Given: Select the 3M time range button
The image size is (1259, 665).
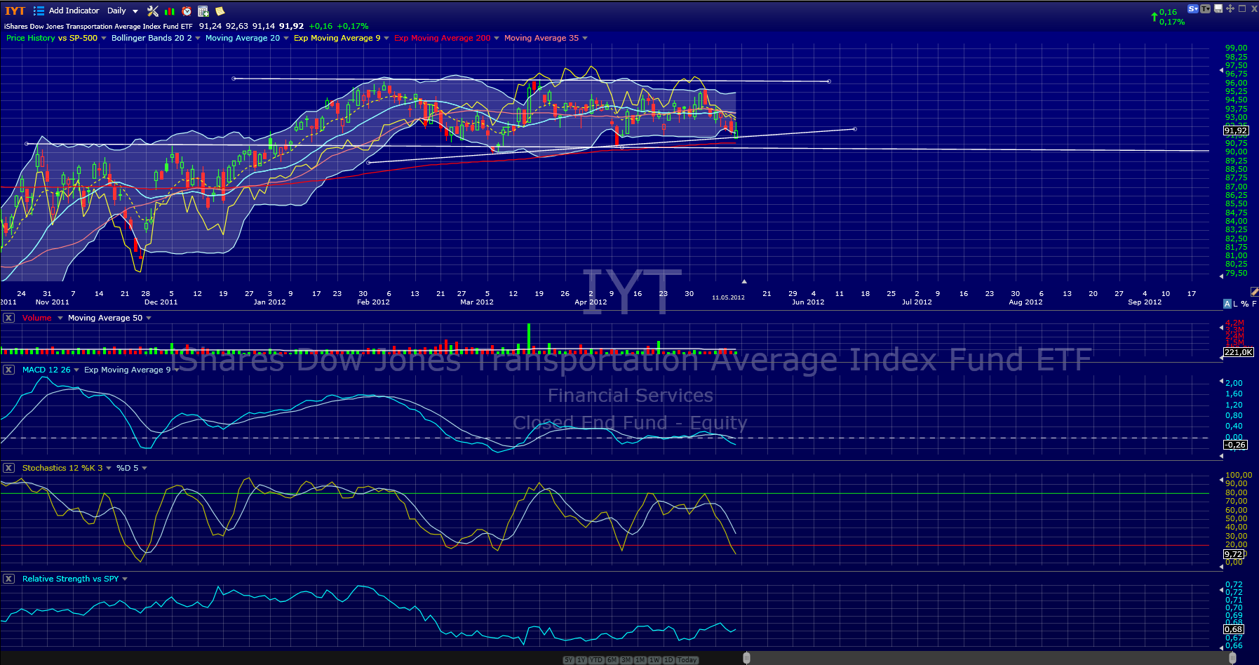Looking at the screenshot, I should [626, 660].
